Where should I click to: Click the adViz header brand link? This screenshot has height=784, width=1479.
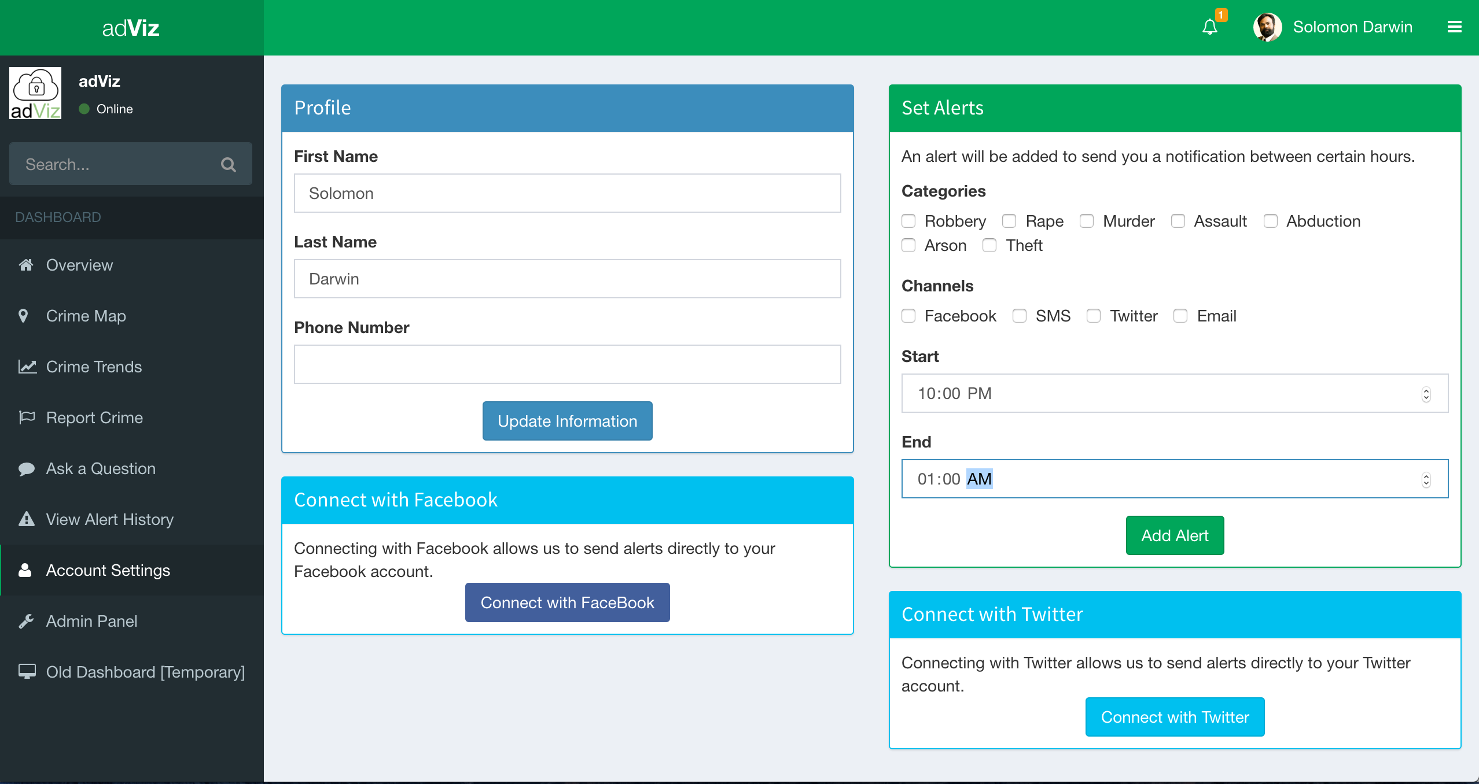131,28
